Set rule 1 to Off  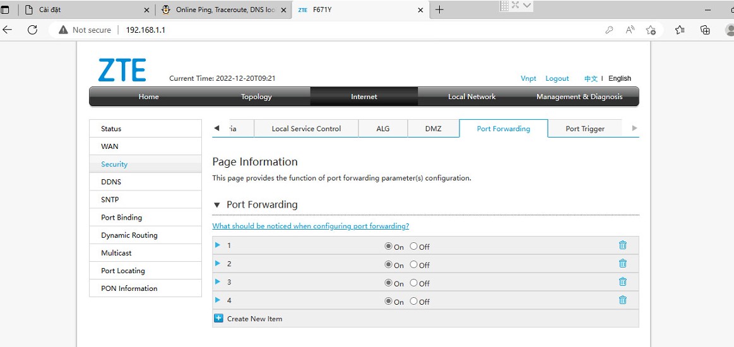[x=414, y=247]
